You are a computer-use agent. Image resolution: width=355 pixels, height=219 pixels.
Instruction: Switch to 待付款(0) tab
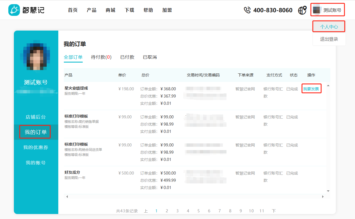(101, 57)
